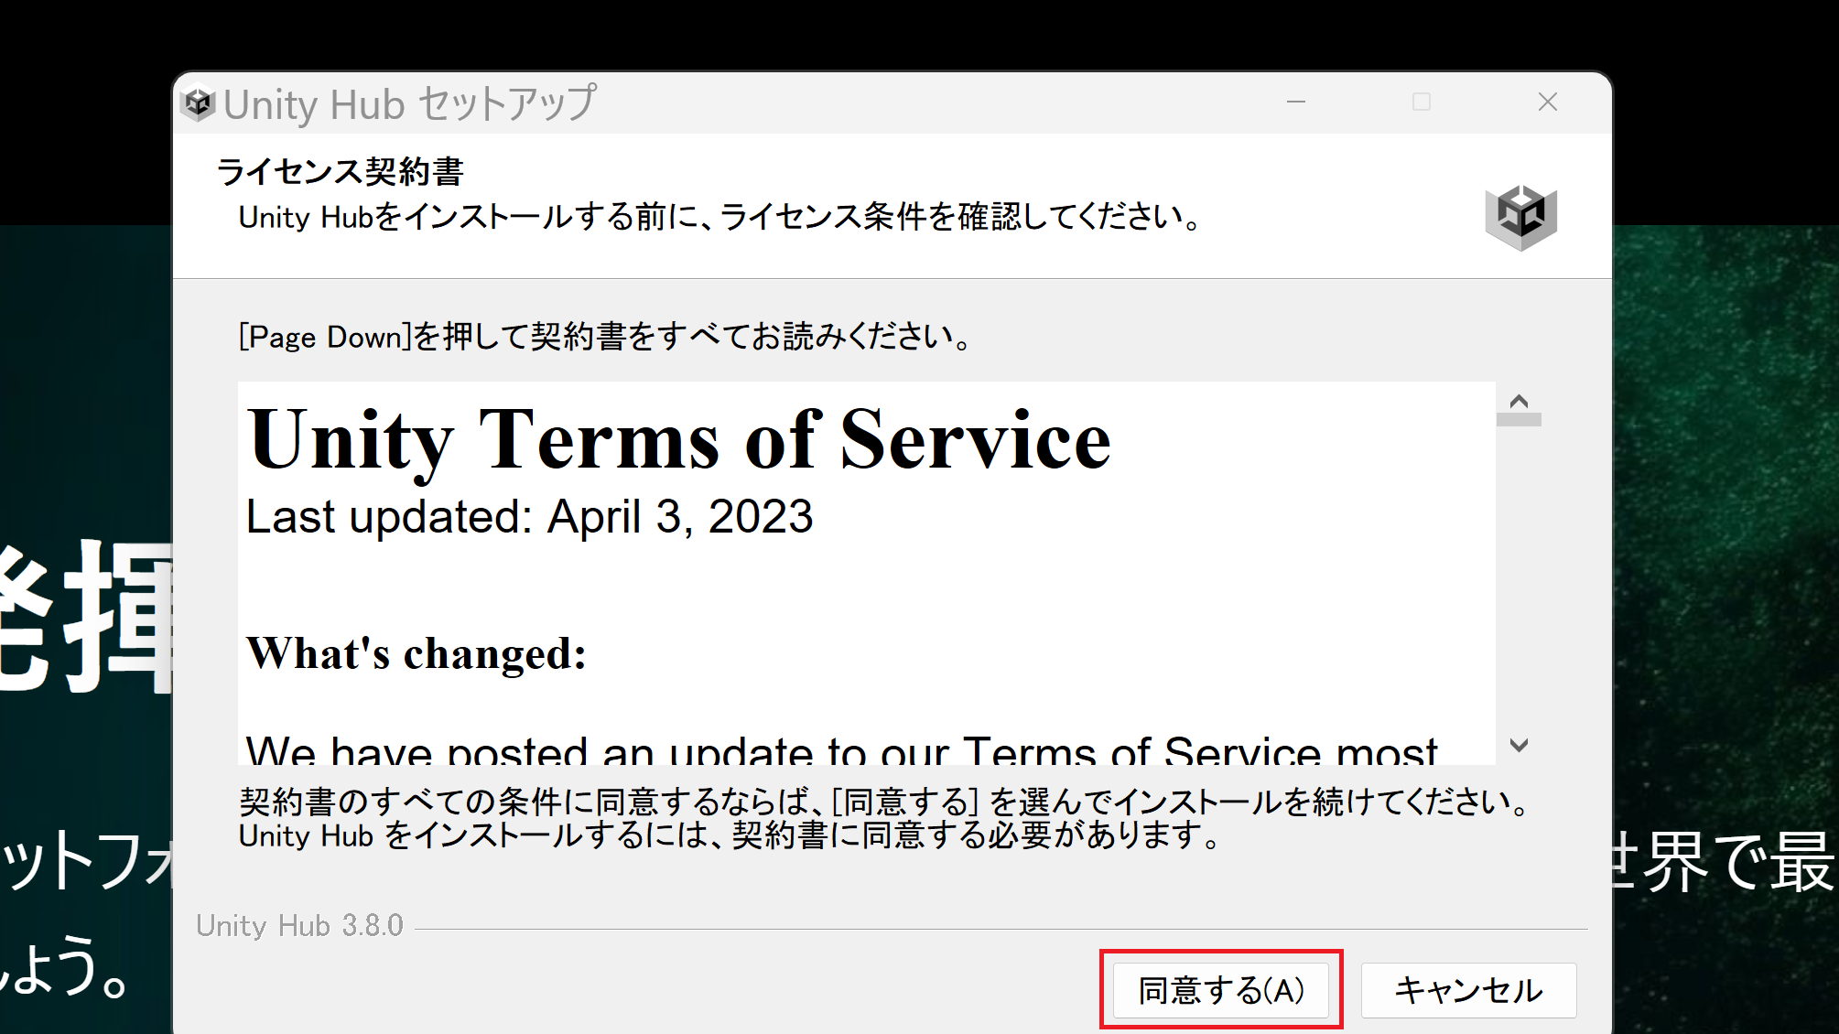Image resolution: width=1839 pixels, height=1034 pixels.
Task: Minimize the Unity Hub setup window
Action: [x=1295, y=102]
